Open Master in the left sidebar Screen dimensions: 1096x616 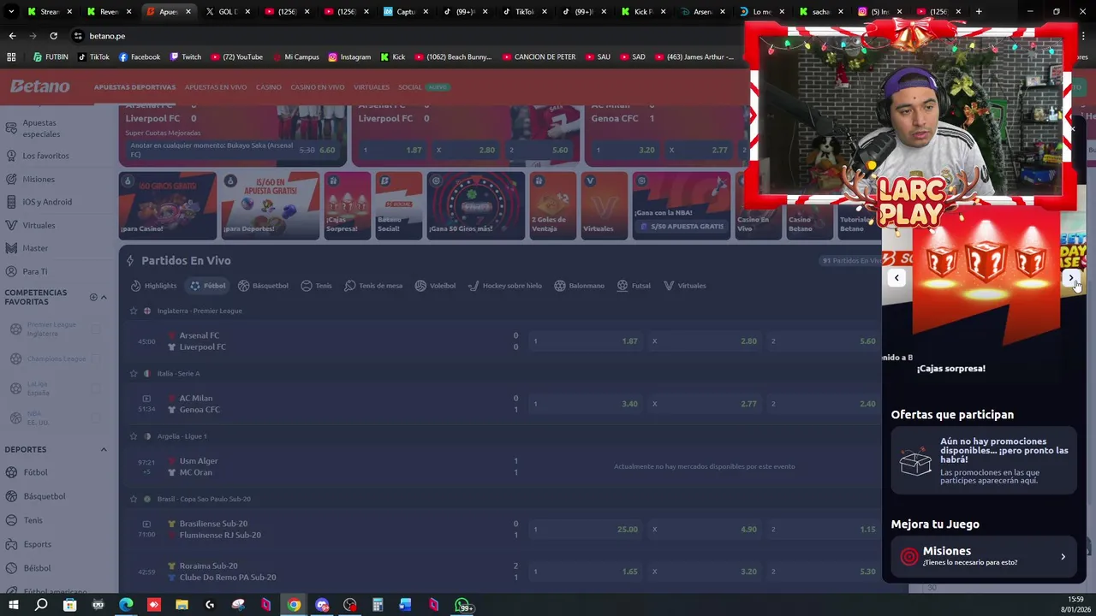[x=35, y=248]
